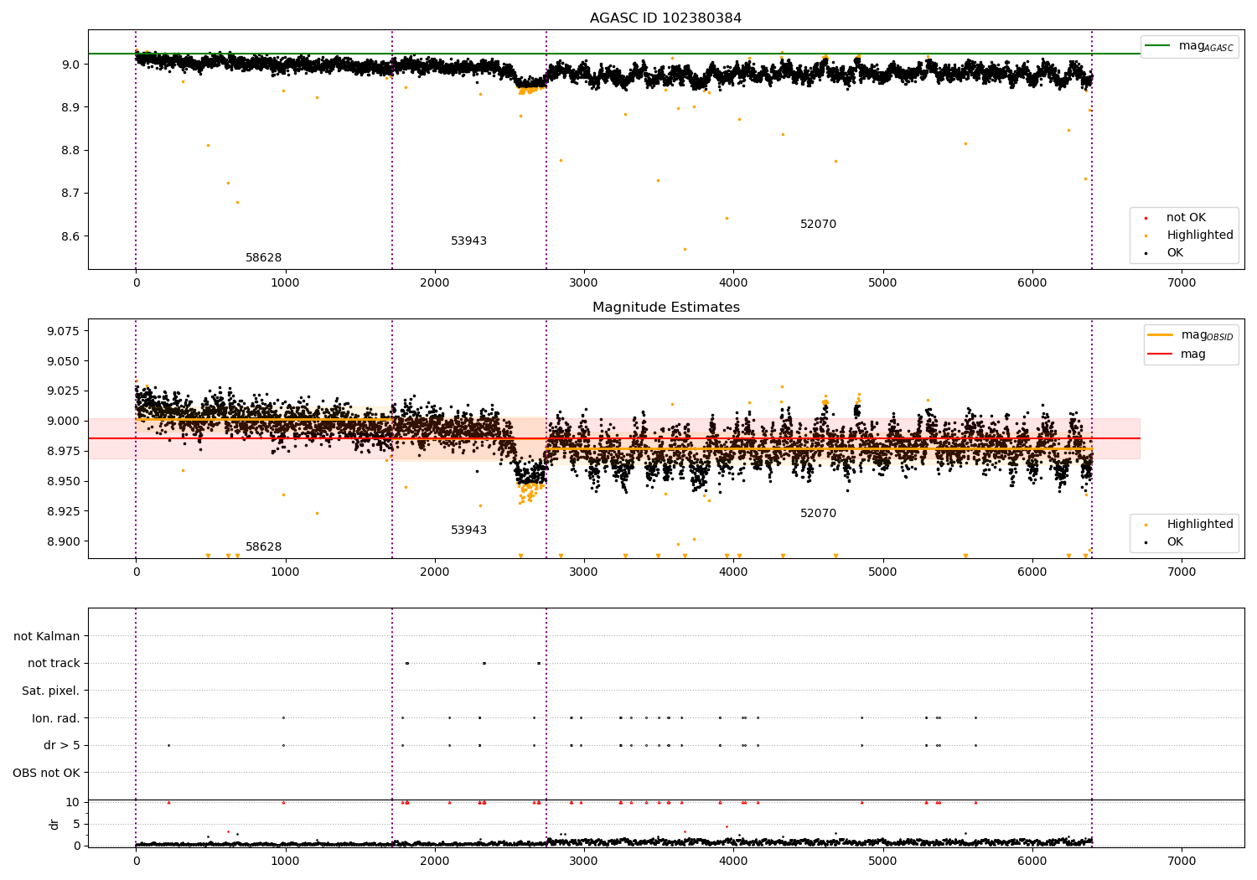Click the 4000 x-tick under the bottom plot
Screen dimensions: 1257x880
tap(733, 861)
